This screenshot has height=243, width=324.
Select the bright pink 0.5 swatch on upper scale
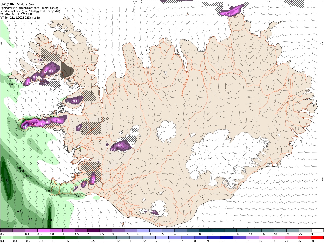click(x=44, y=230)
